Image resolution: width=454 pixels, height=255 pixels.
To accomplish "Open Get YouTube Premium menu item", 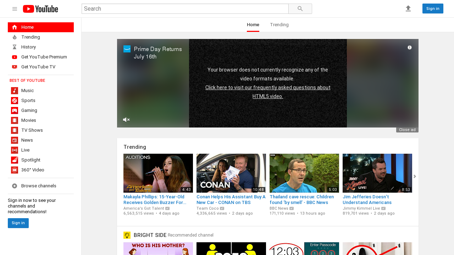I will click(x=41, y=57).
